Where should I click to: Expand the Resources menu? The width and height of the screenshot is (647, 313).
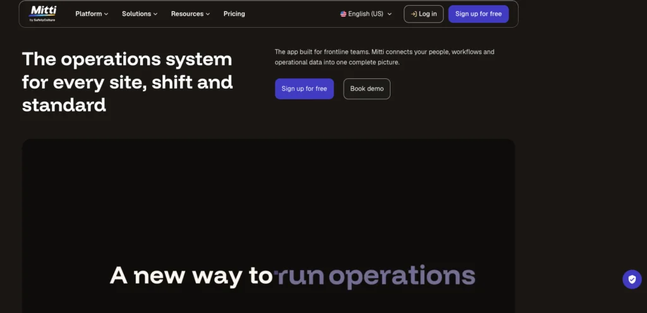(190, 14)
